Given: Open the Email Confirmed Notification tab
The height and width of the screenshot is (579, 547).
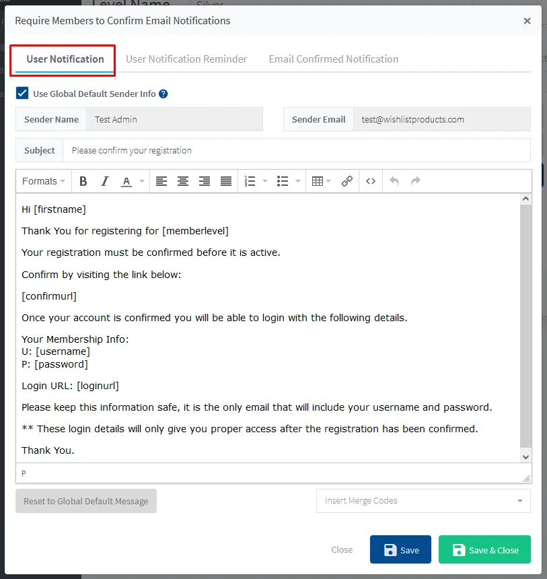Looking at the screenshot, I should [x=334, y=59].
